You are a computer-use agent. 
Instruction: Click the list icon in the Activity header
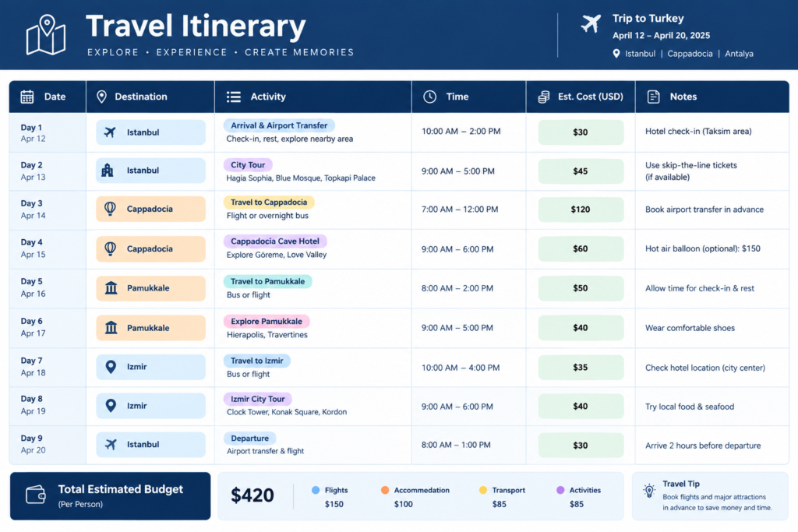[x=234, y=97]
